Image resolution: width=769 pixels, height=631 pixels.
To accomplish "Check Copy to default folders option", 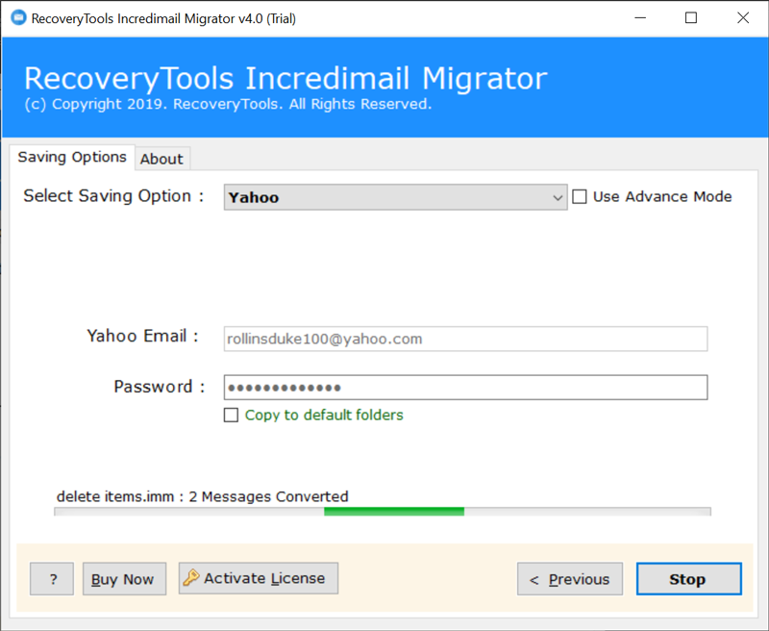I will 231,416.
